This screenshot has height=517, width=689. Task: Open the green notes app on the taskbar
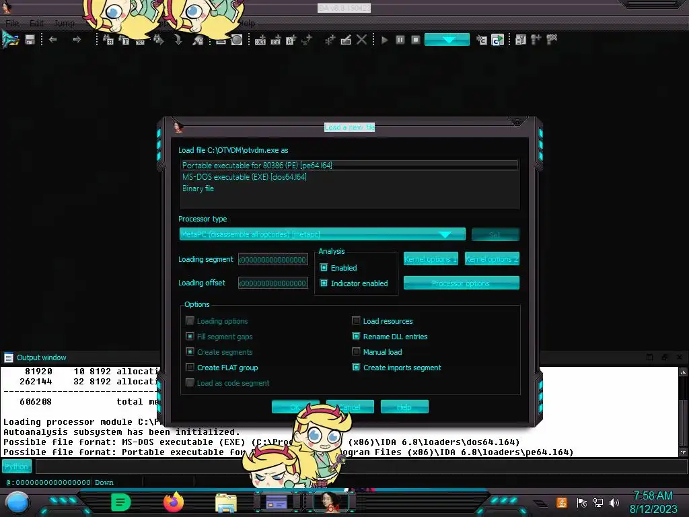click(121, 502)
